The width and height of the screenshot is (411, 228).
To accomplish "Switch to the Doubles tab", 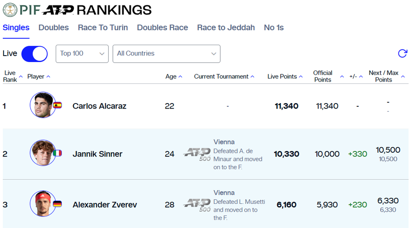I will click(53, 27).
